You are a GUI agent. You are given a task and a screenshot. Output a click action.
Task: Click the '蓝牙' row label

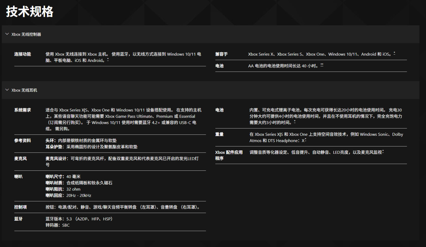click(x=18, y=219)
